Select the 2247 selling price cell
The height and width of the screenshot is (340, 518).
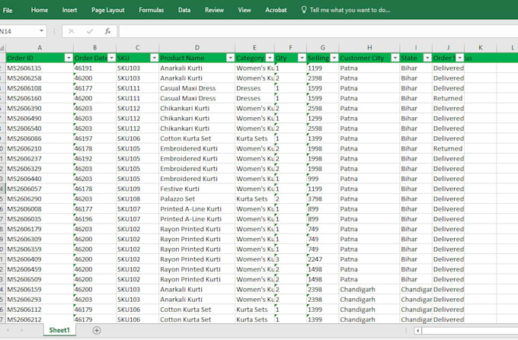[x=323, y=259]
